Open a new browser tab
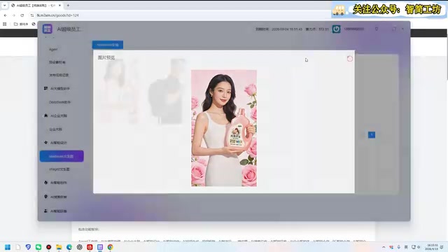The width and height of the screenshot is (448, 252). tap(68, 5)
